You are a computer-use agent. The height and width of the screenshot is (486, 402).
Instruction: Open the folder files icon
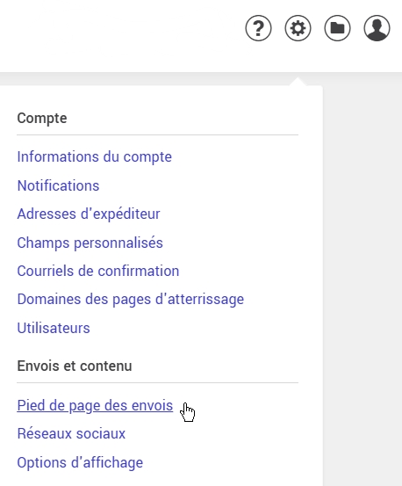(337, 28)
